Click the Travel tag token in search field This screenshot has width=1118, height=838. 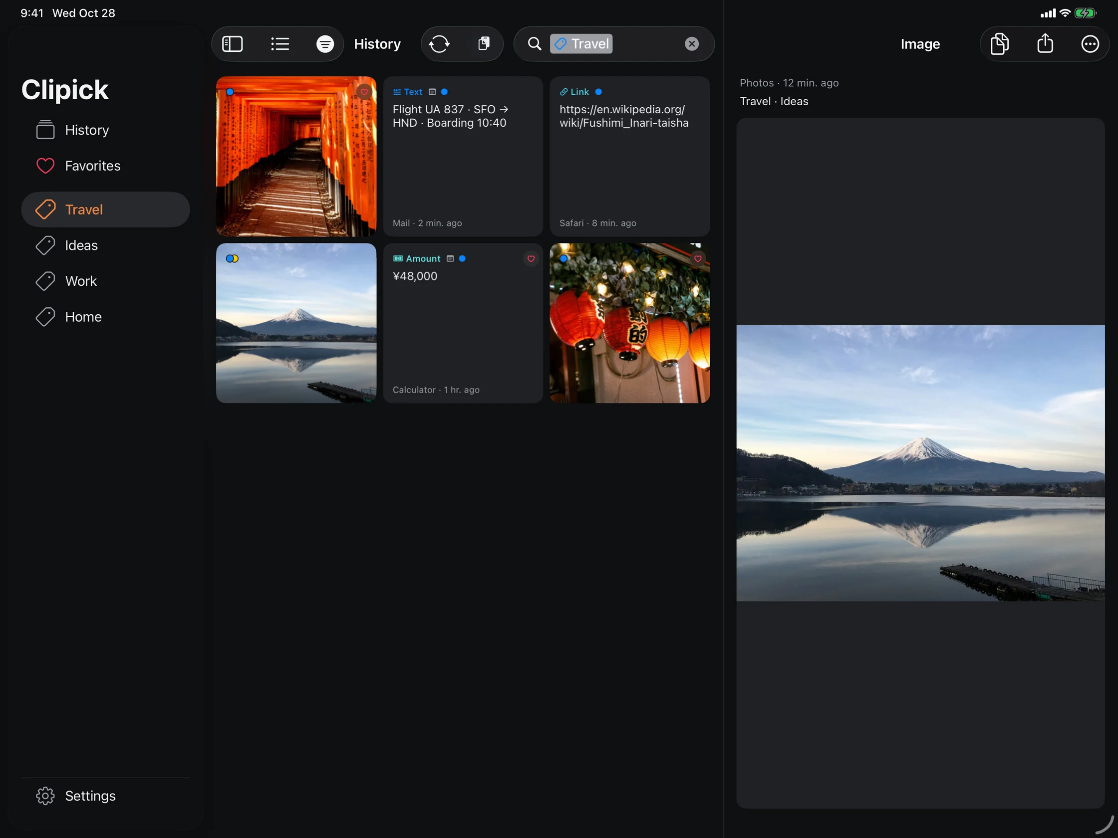point(581,44)
